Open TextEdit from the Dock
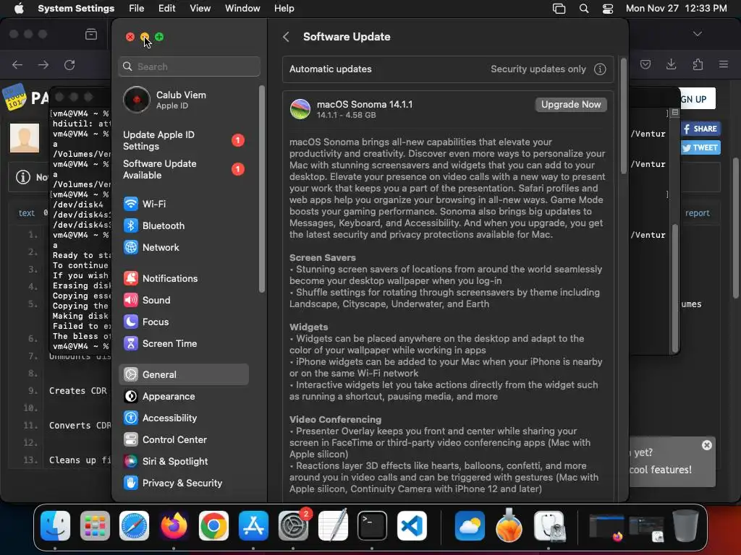This screenshot has height=555, width=741. click(x=333, y=525)
